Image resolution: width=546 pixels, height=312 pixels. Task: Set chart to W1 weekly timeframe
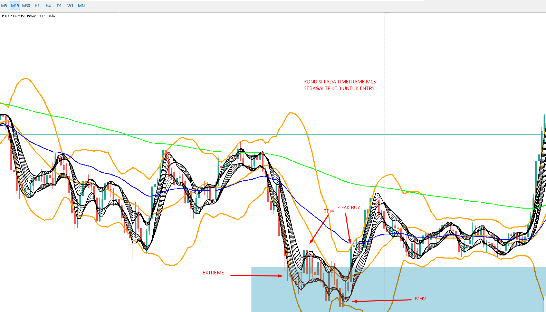click(70, 6)
